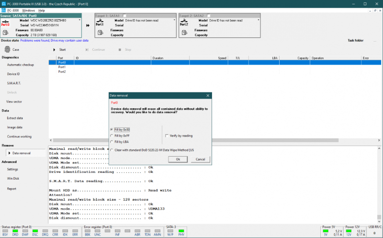Click the Port1 target drive icon

(100, 23)
